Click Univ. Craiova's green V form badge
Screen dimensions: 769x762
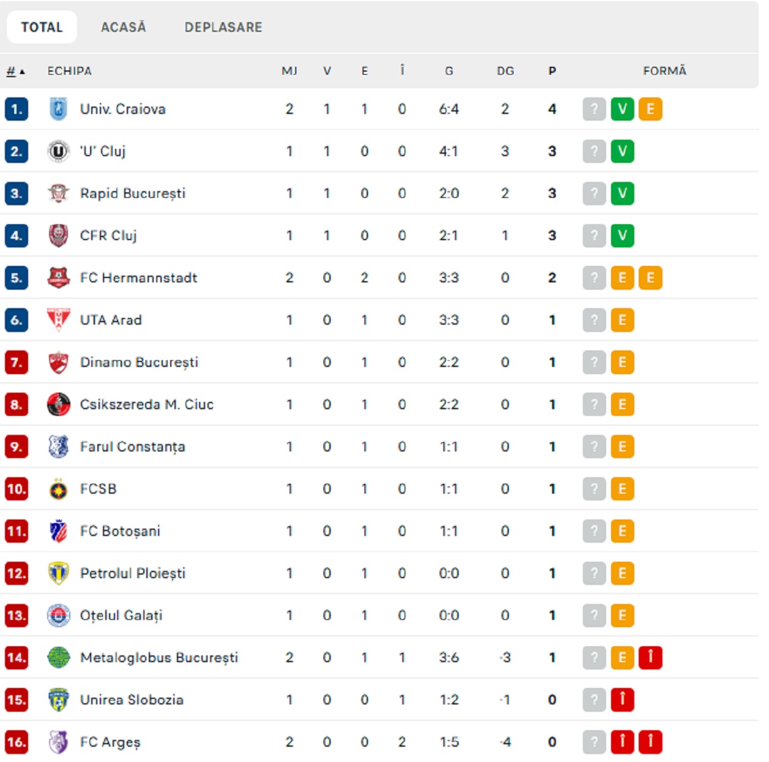click(x=622, y=109)
